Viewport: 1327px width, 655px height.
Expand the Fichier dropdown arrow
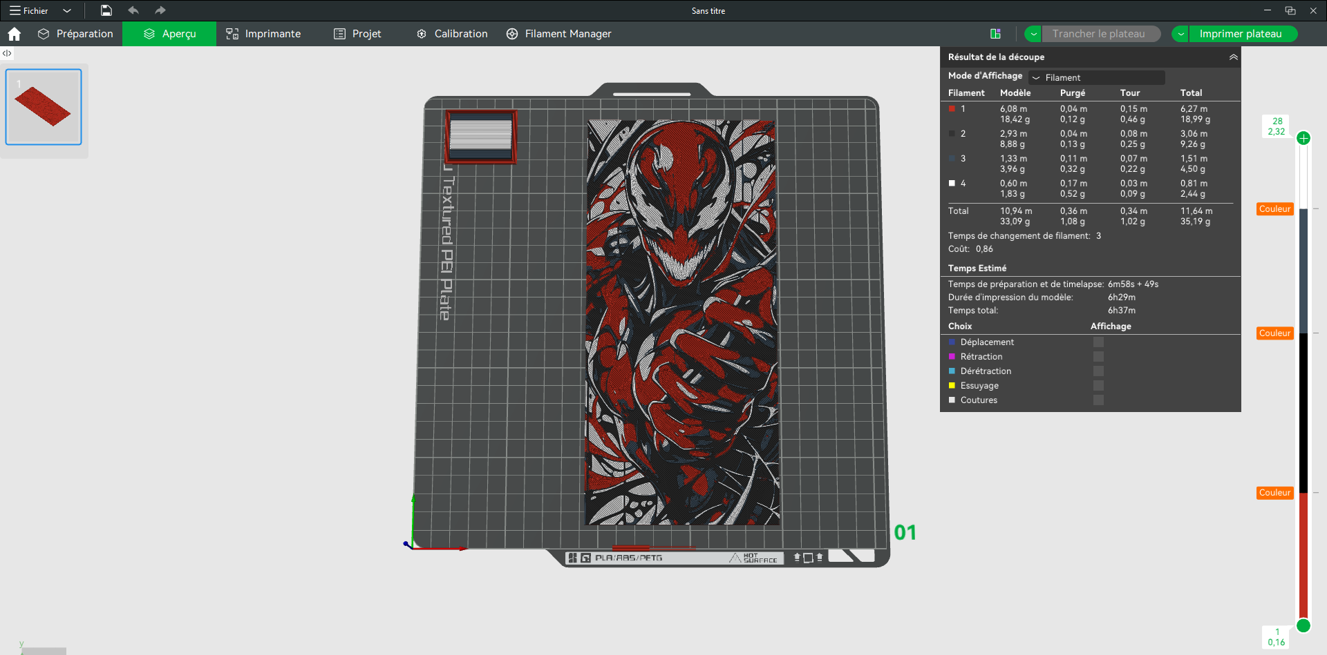click(x=67, y=10)
